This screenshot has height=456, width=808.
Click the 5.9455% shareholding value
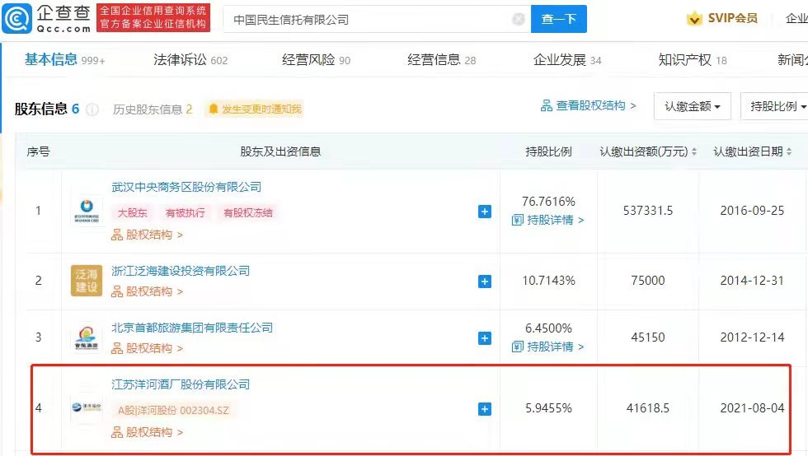point(548,408)
